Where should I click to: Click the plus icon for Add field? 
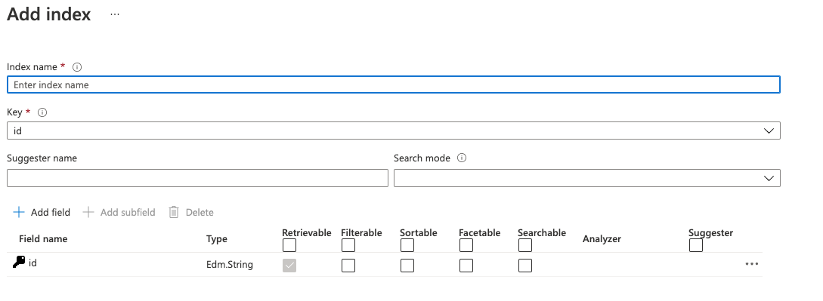pos(19,212)
